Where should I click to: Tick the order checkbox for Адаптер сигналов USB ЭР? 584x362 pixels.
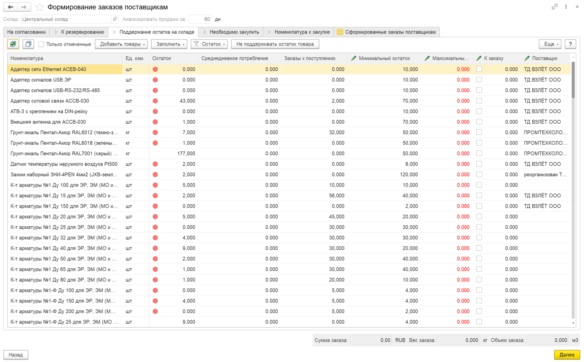click(479, 80)
